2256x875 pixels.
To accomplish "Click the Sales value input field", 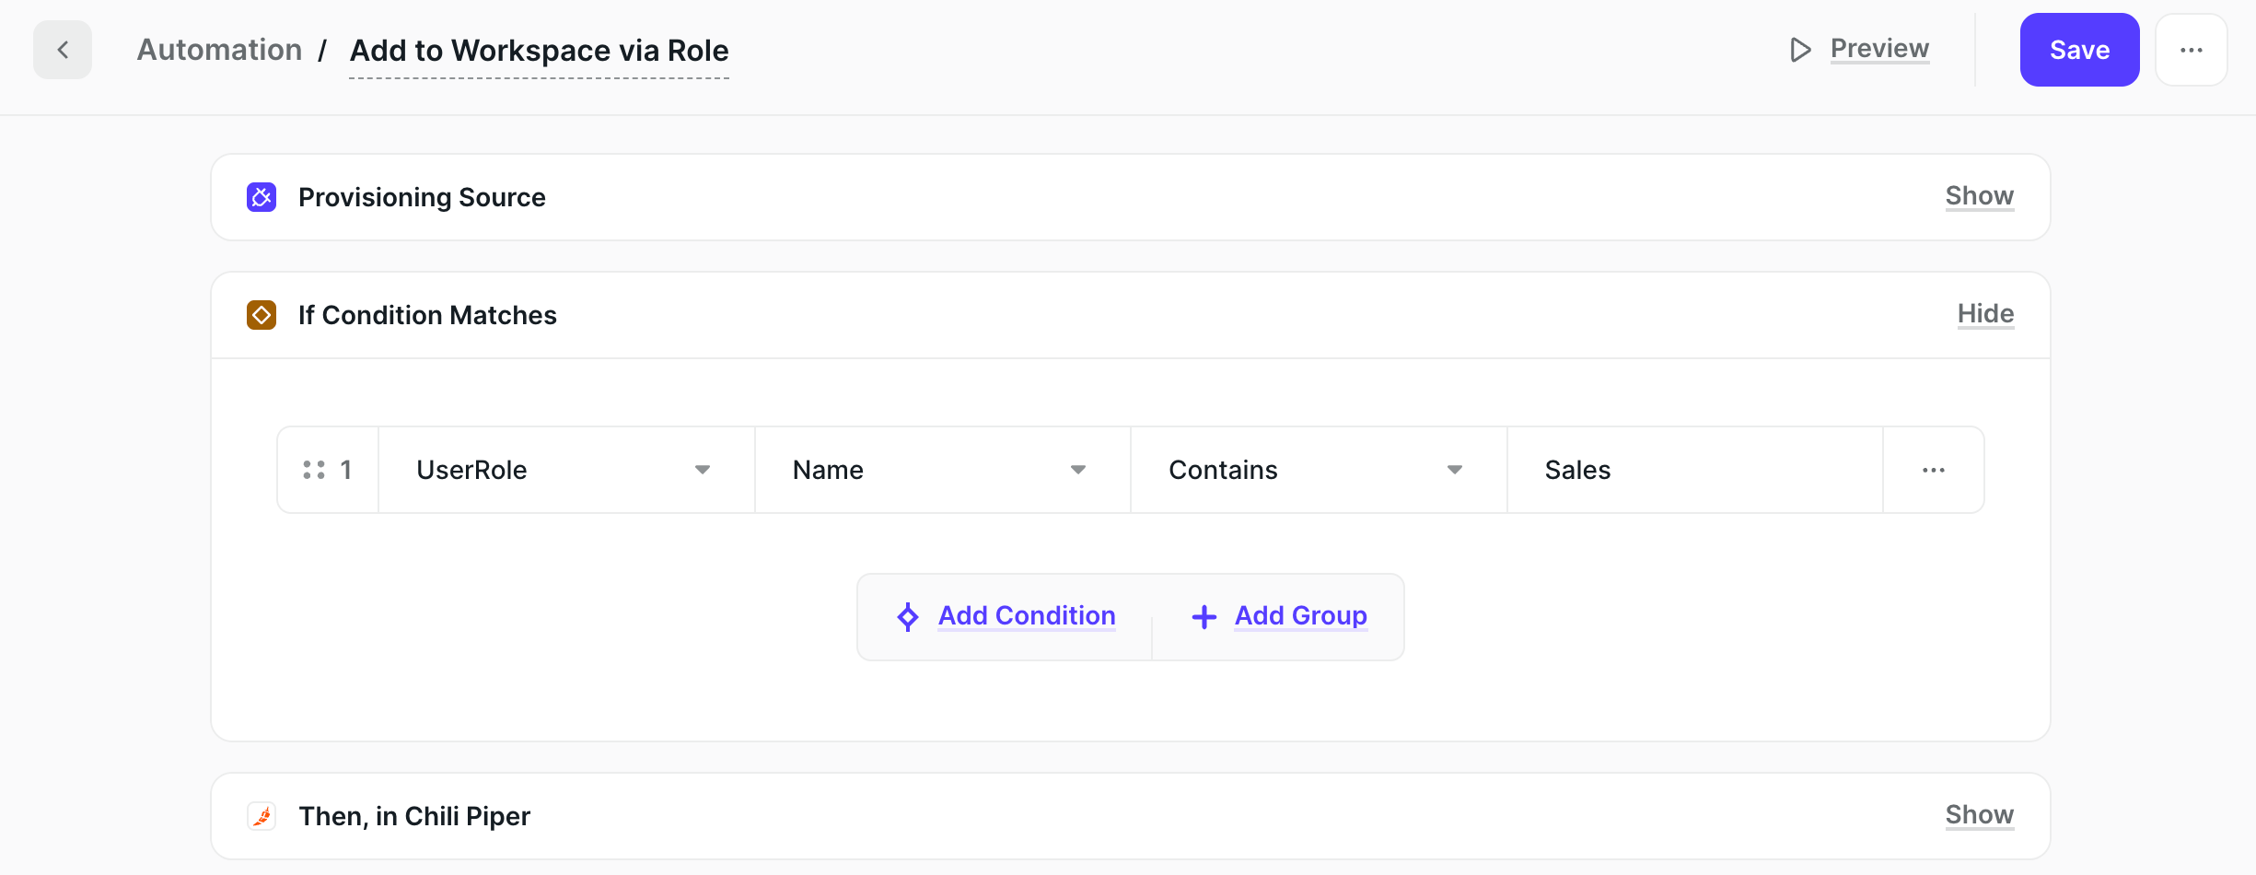I will (1694, 470).
